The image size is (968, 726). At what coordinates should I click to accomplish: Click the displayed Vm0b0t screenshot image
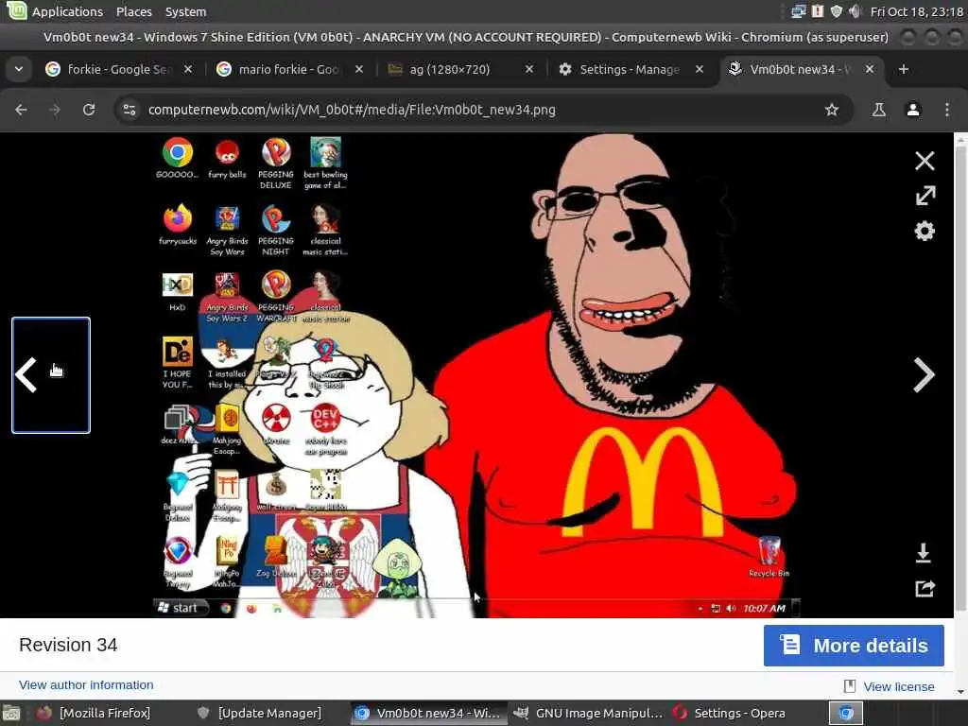(x=476, y=374)
